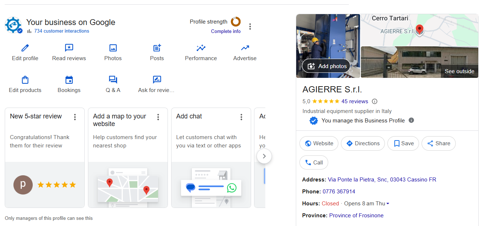
Task: Open Read reviews star icon
Action: tap(69, 48)
